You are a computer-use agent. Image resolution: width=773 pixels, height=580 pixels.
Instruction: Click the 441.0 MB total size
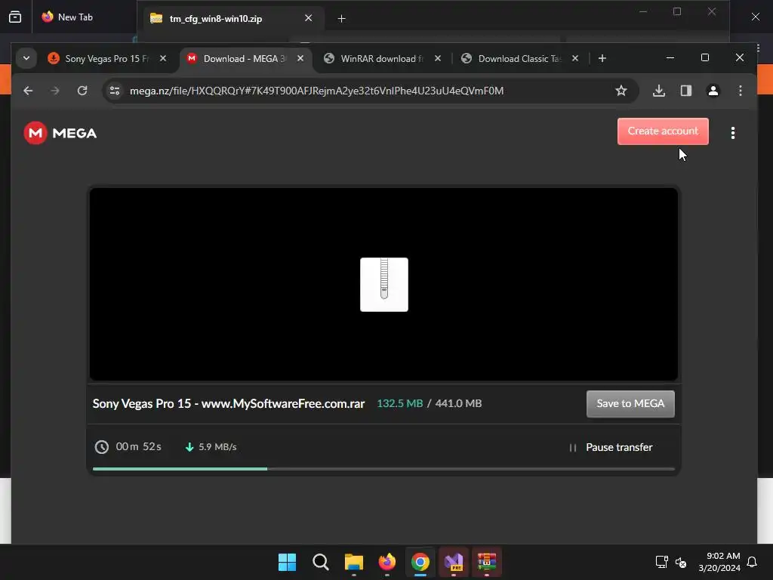pyautogui.click(x=458, y=403)
